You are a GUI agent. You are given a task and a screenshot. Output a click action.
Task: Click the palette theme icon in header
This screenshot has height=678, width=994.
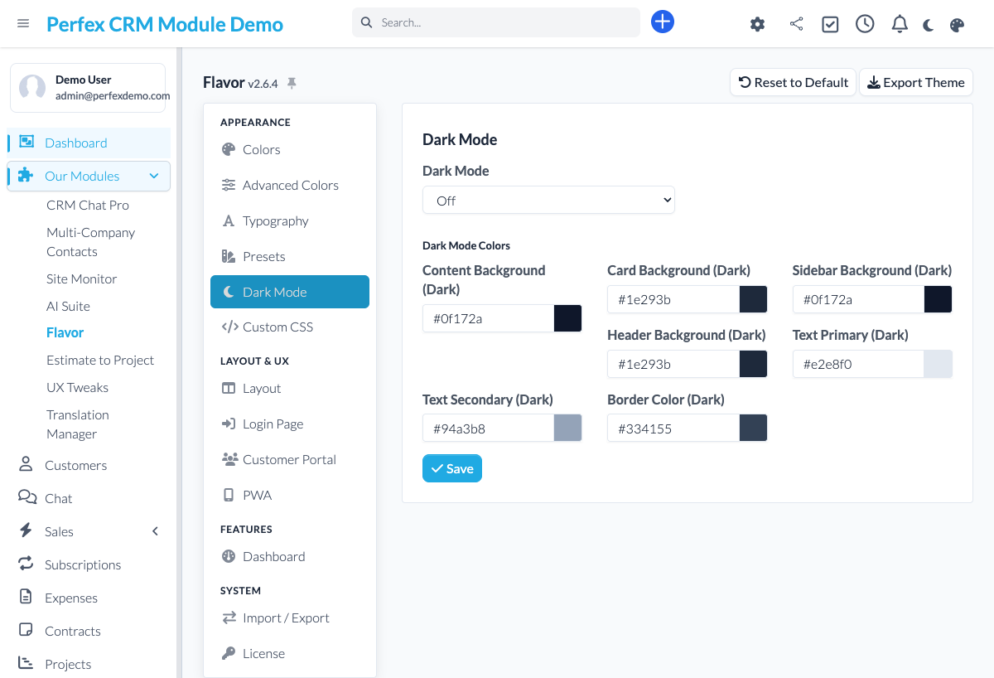(957, 25)
